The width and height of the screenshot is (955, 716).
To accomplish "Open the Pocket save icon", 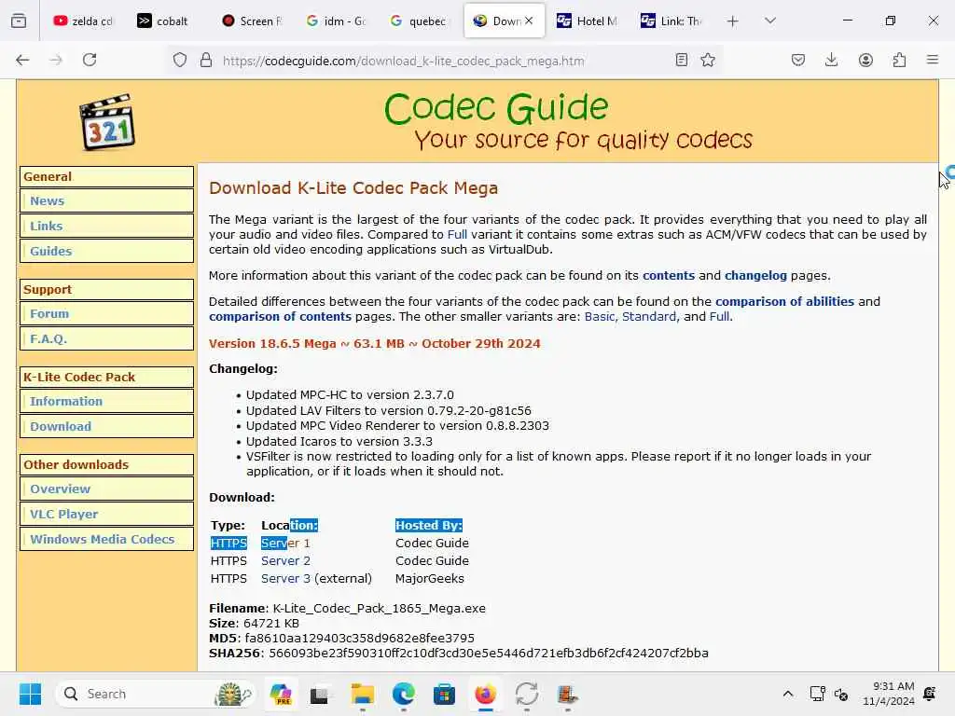I will click(798, 61).
